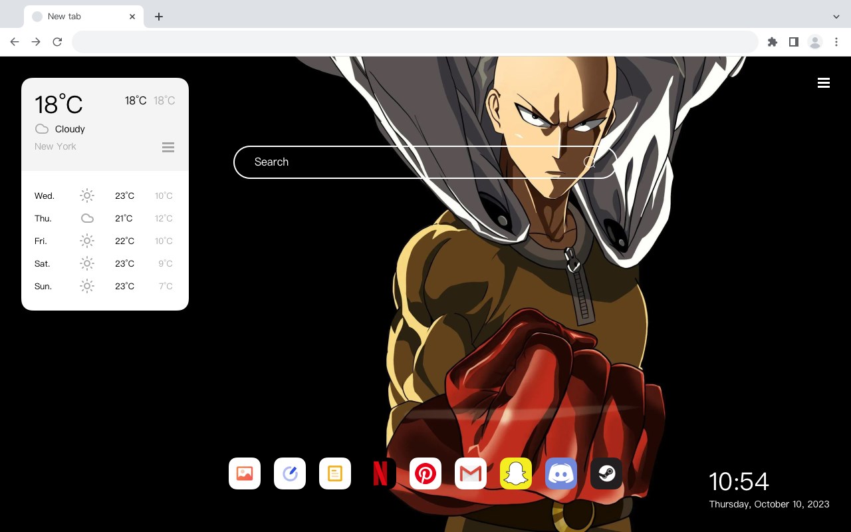Image resolution: width=851 pixels, height=532 pixels.
Task: Expand the tab search dropdown arrow
Action: [836, 17]
